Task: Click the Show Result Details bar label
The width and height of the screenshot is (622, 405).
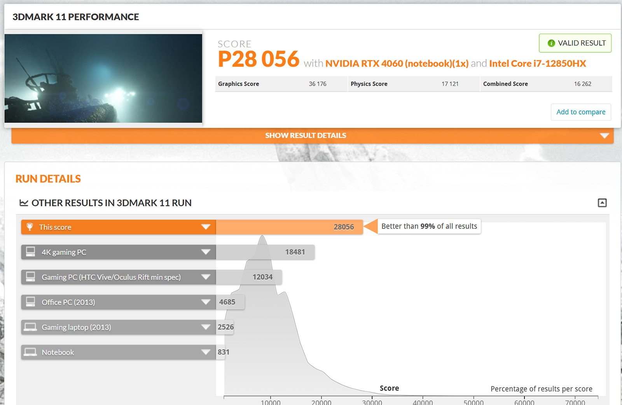Action: [306, 135]
